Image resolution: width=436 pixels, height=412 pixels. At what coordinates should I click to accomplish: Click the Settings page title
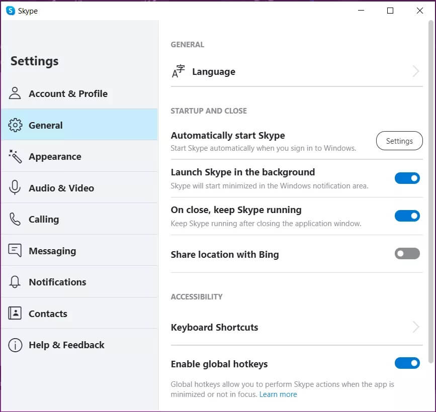(x=35, y=61)
